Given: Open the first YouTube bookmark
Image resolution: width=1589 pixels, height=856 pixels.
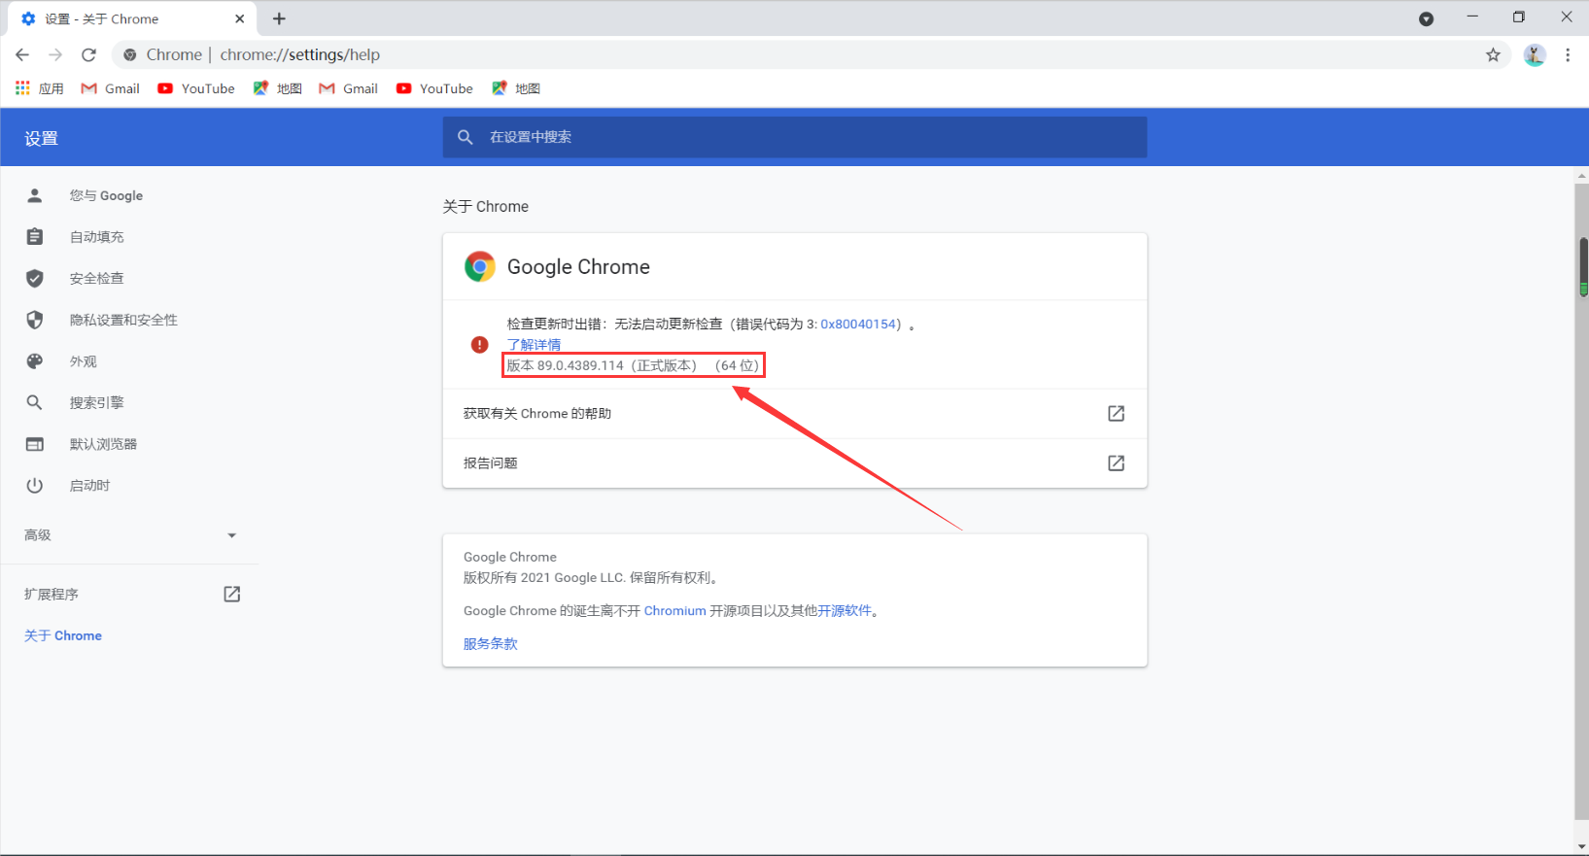Looking at the screenshot, I should tap(196, 88).
